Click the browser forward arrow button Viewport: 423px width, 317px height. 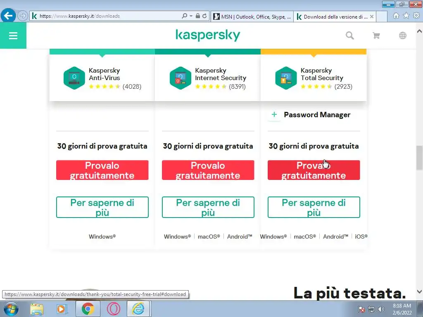(x=23, y=16)
